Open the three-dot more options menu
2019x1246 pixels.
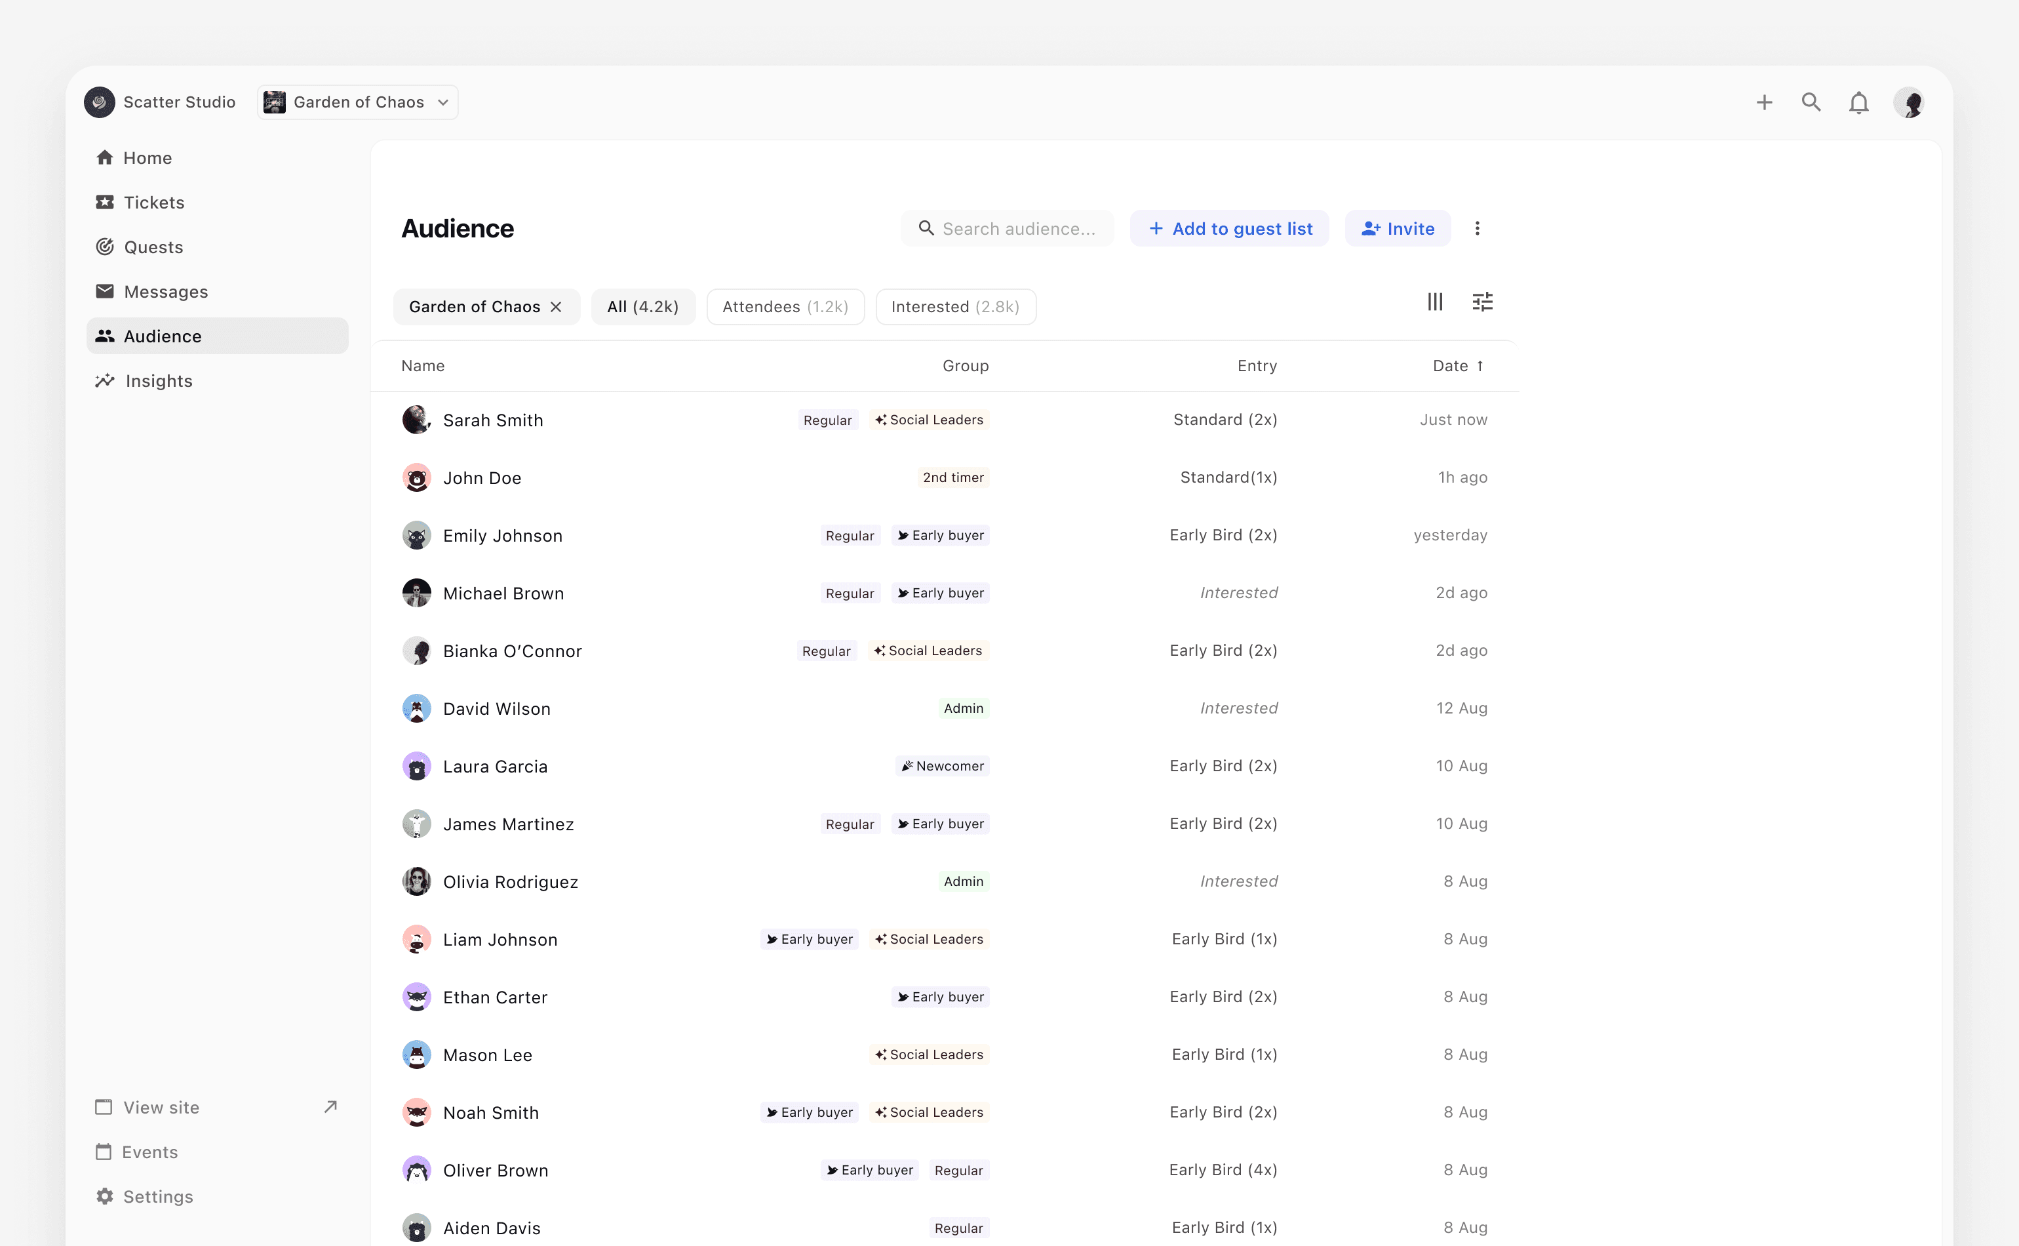click(x=1477, y=228)
